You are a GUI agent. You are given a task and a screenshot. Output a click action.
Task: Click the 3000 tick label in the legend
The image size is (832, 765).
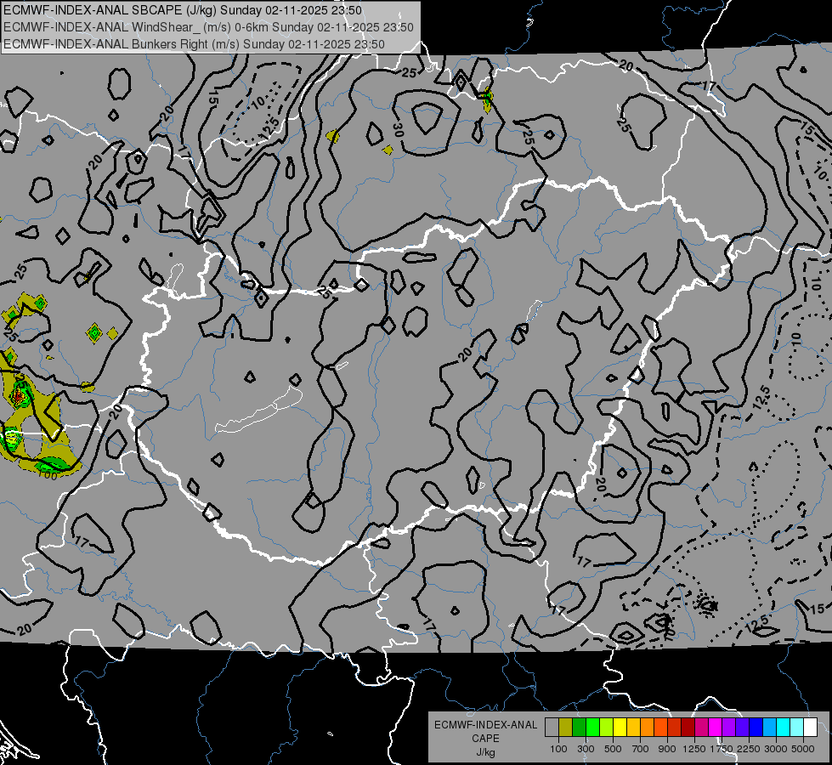tap(776, 749)
